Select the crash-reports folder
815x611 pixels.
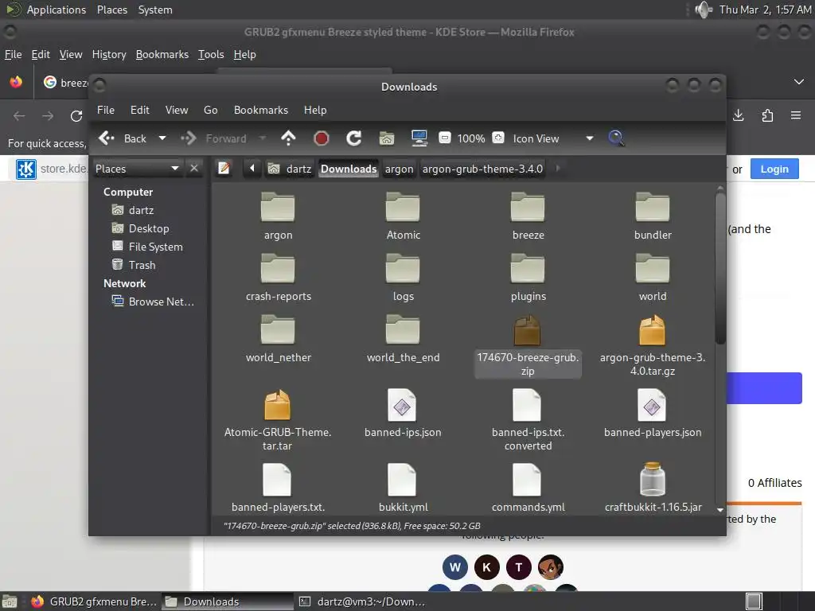[x=278, y=278]
